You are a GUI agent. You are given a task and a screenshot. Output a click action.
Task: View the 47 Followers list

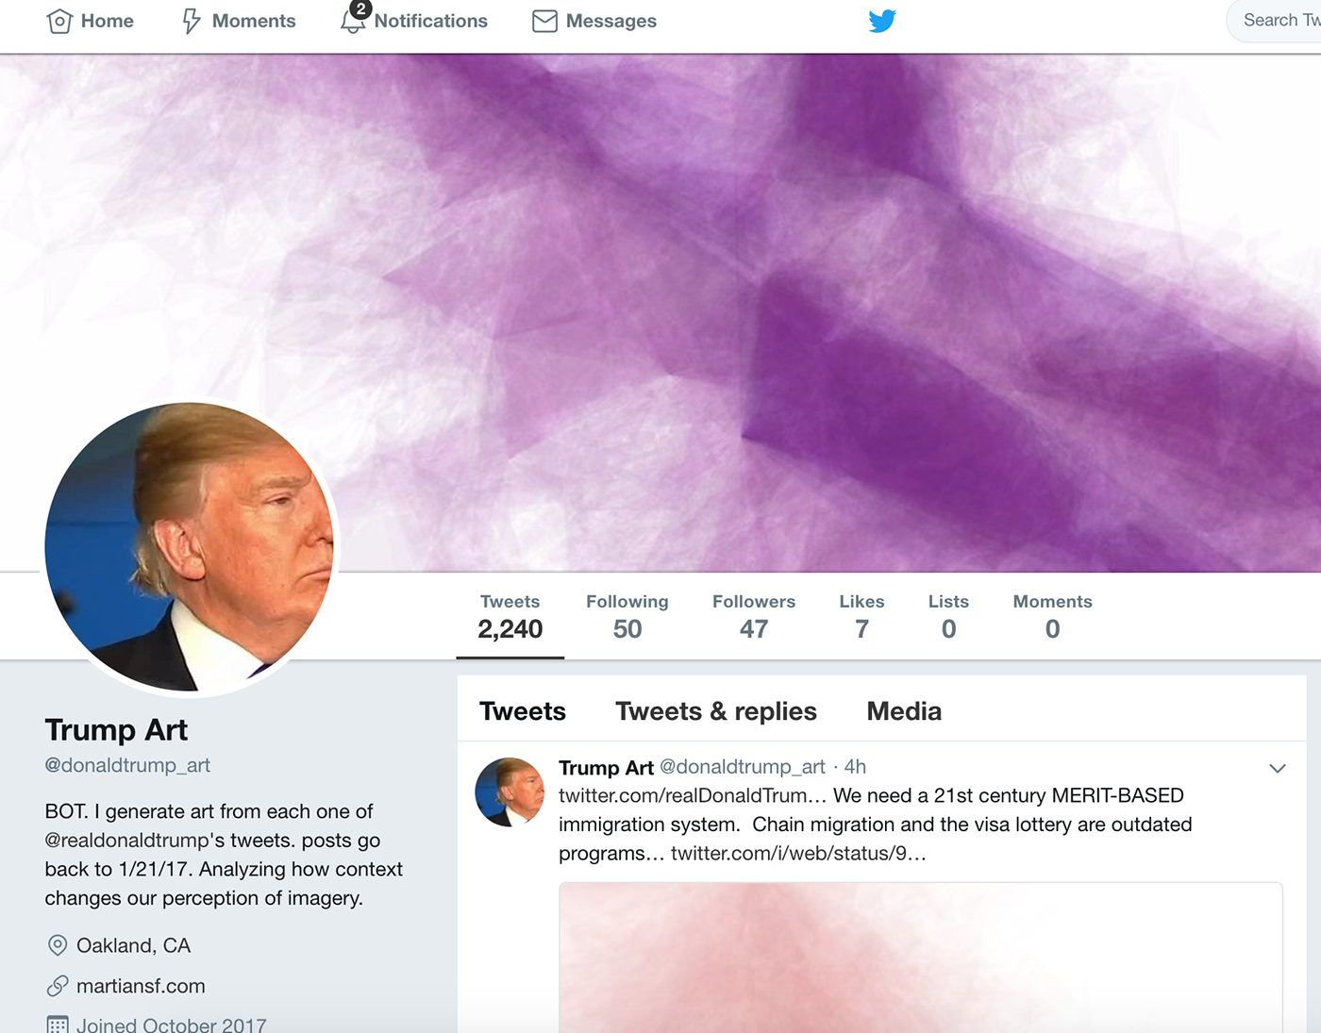[754, 617]
